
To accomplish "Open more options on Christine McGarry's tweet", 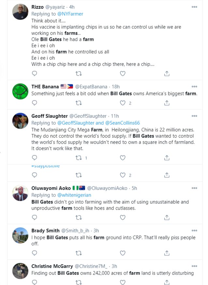I will 194,266.
